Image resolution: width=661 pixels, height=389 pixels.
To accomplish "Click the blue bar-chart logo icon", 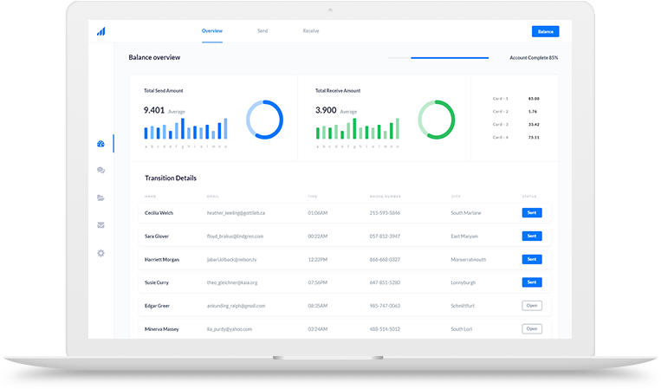I will pyautogui.click(x=101, y=31).
